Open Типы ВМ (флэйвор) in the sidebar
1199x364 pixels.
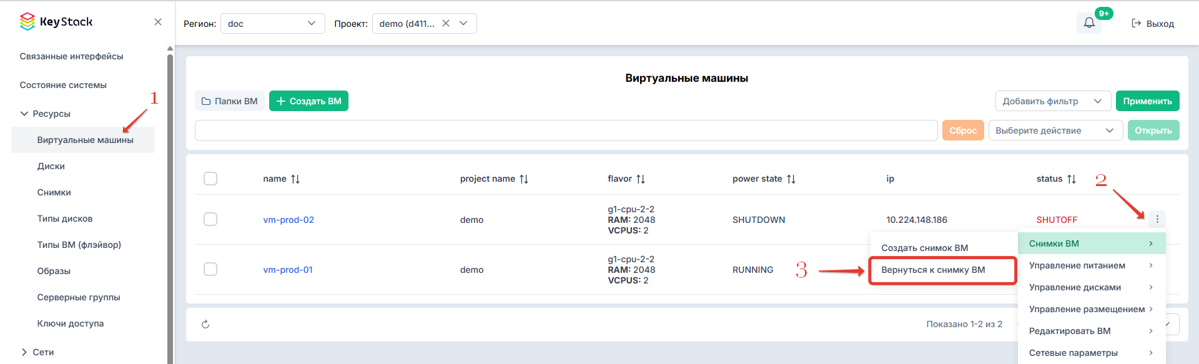[79, 245]
